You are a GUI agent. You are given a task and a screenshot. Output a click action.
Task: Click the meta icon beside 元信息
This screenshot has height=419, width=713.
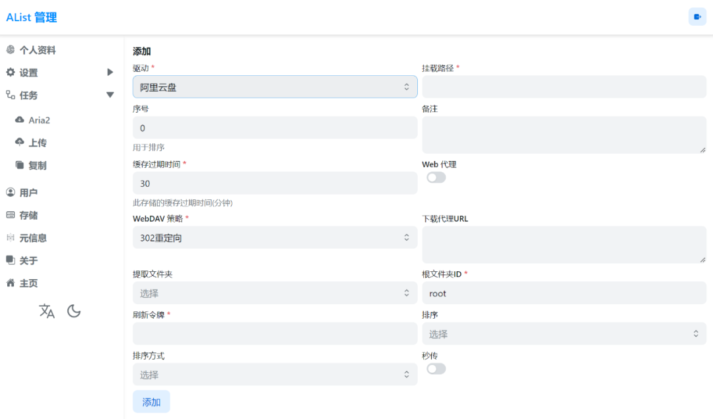coord(11,238)
